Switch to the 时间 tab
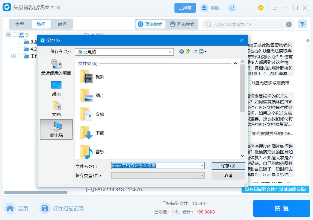Screen dimensions: 313x220 [x=62, y=24]
